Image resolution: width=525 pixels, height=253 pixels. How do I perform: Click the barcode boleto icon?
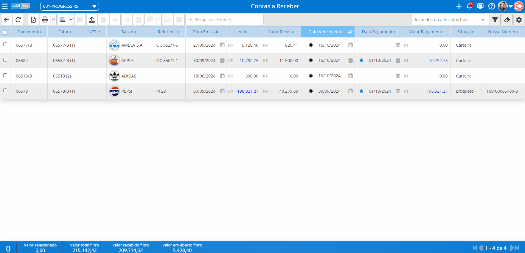(80, 20)
